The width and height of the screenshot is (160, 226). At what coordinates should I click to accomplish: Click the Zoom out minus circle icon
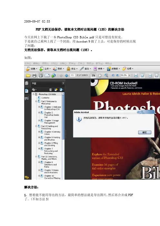coord(113,75)
